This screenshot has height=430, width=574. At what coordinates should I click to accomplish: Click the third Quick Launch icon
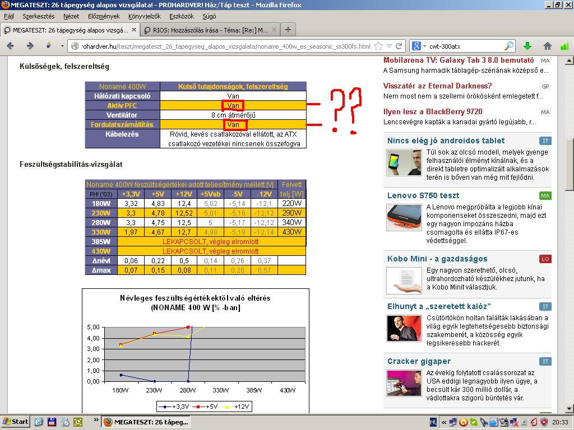65,422
